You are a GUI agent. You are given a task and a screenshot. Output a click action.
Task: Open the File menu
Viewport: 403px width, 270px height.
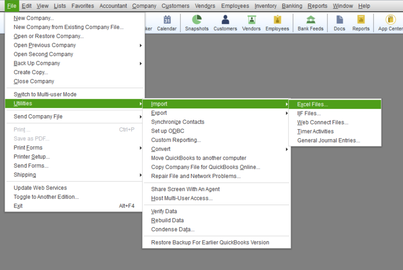(x=12, y=6)
